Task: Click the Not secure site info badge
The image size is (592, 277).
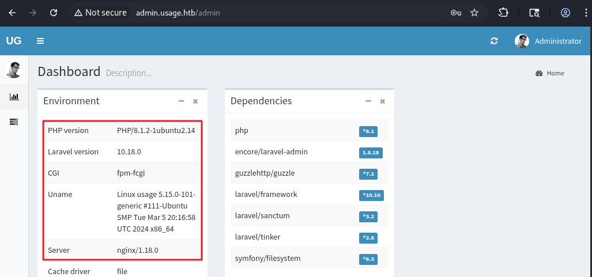Action: click(100, 12)
